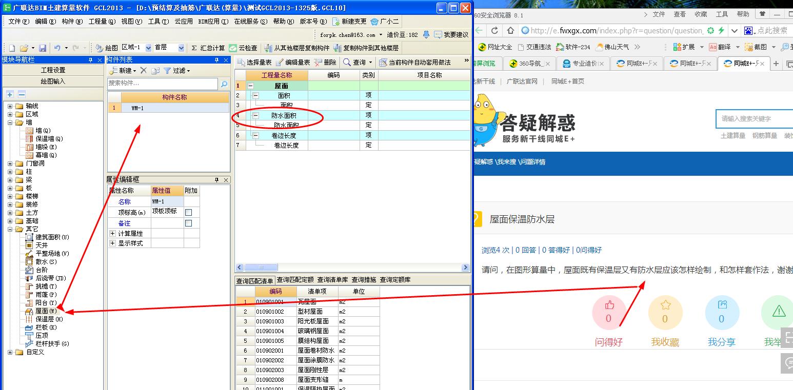The height and width of the screenshot is (390, 793).
Task: Click 从其他楼层复制构件 toolbar button
Action: (297, 48)
